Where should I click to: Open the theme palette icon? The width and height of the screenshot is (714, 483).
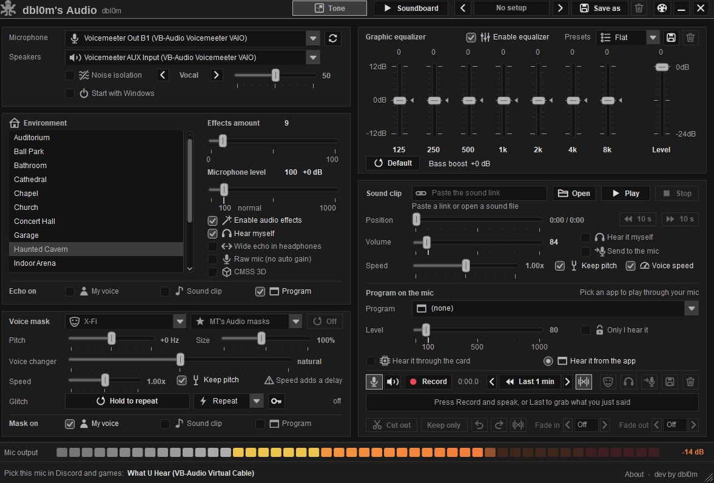(662, 8)
